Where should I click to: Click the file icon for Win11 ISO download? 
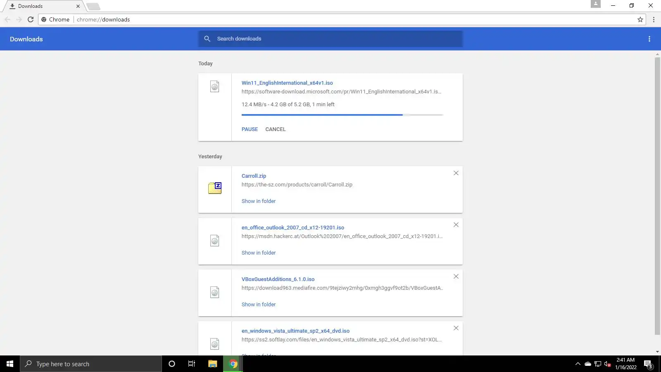coord(215,86)
